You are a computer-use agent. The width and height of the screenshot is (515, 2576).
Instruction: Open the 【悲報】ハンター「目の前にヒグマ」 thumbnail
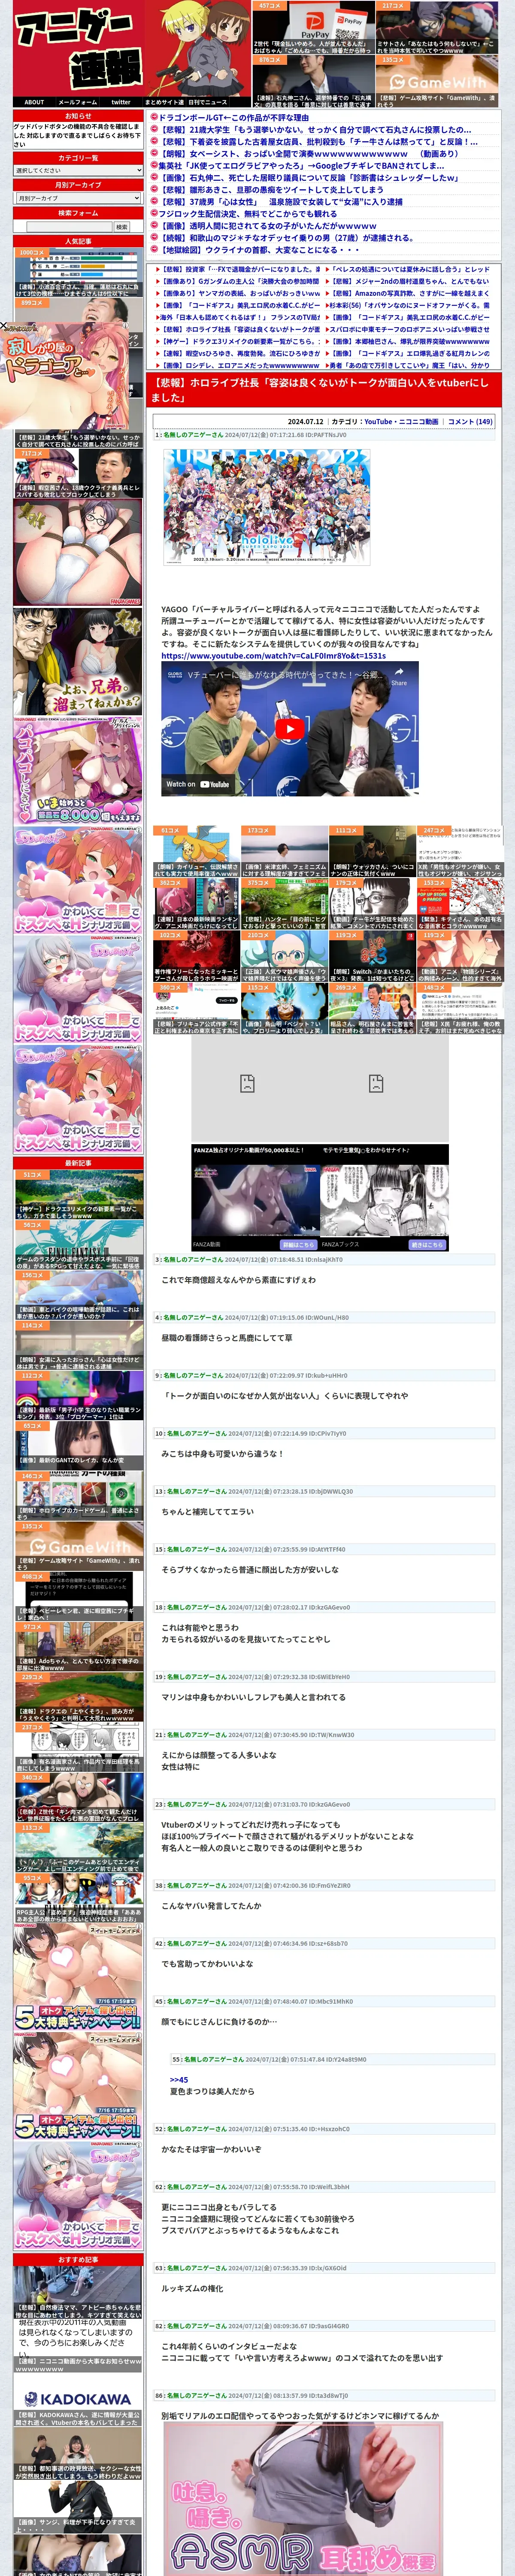(x=284, y=904)
